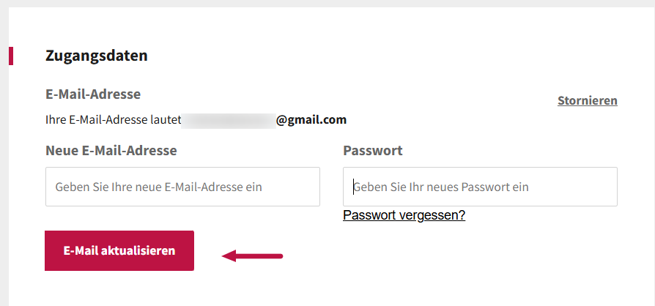Click placeholder Geben Sie Ihr neues Passwort ein

[x=441, y=187]
